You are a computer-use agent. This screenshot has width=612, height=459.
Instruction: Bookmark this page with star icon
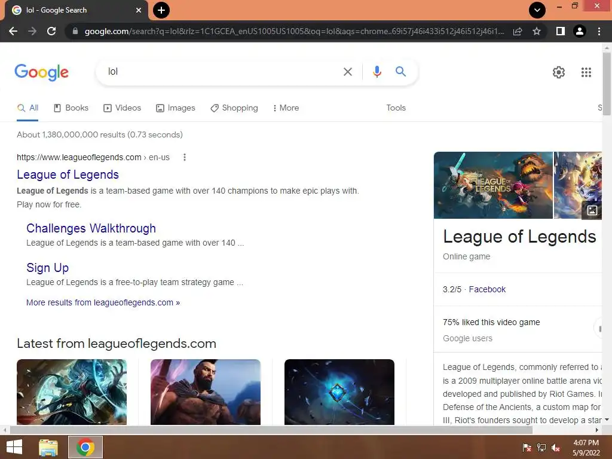pos(537,31)
